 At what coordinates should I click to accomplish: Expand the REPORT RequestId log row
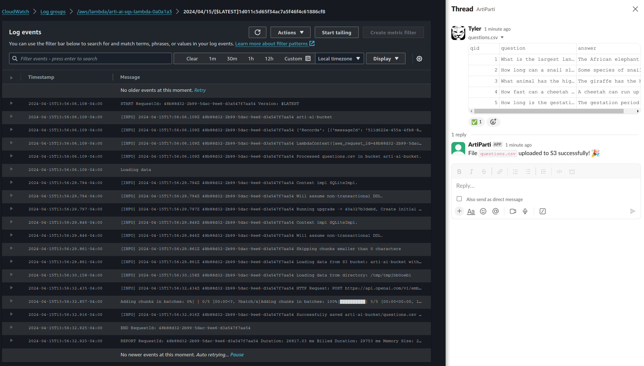tap(11, 340)
